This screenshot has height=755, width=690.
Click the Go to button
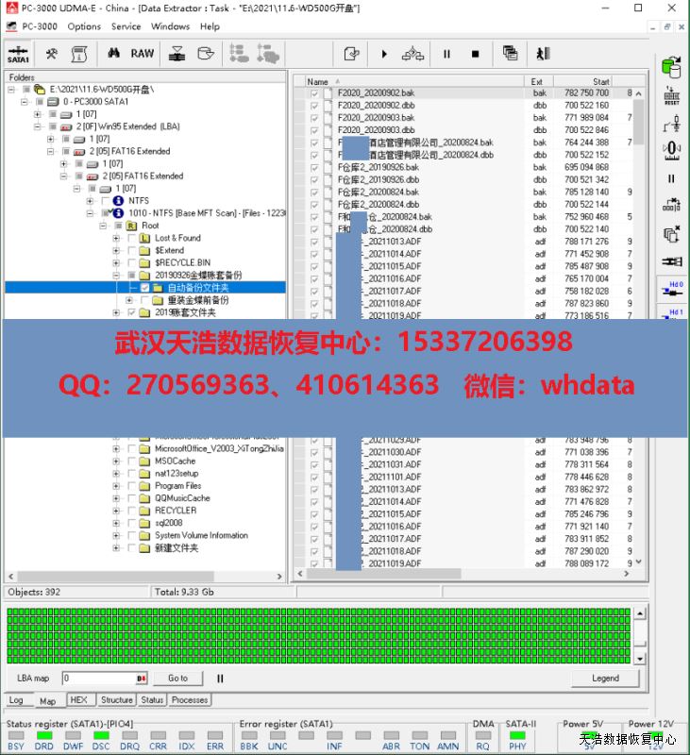click(x=177, y=678)
